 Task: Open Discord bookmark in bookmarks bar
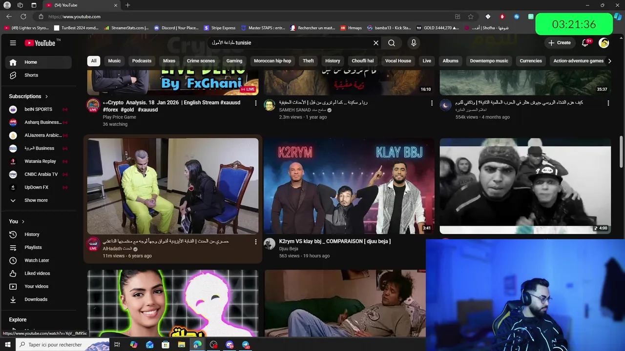[x=176, y=28]
